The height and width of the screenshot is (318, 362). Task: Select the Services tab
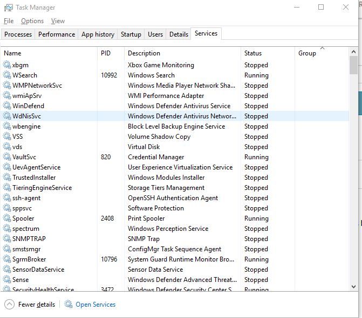[x=206, y=33]
